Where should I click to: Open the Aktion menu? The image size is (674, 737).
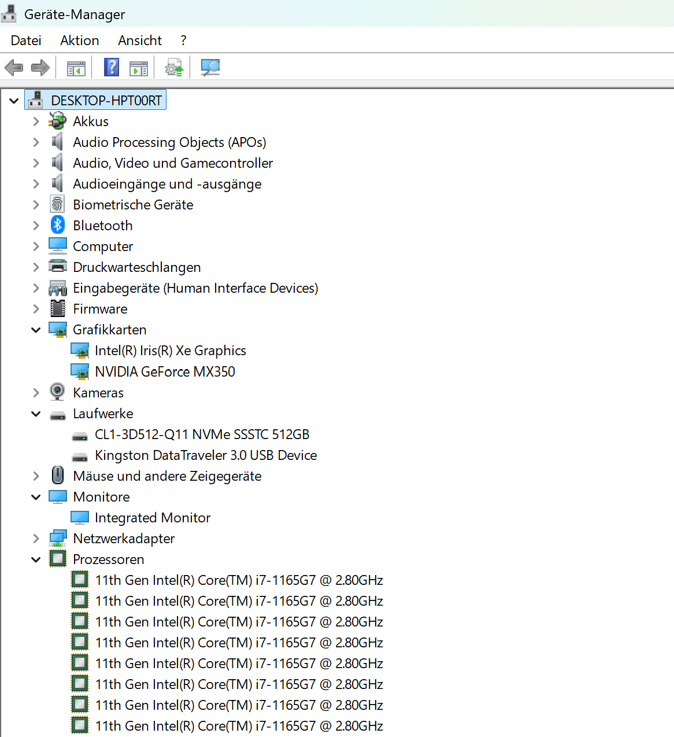pyautogui.click(x=80, y=40)
